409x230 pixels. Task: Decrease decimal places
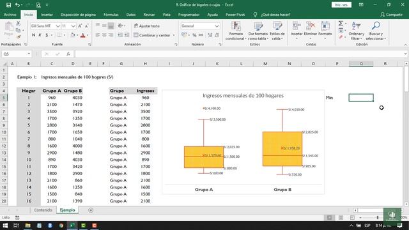pyautogui.click(x=217, y=35)
